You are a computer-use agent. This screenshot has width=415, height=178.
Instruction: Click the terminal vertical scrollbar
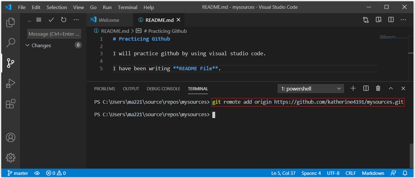(x=412, y=156)
